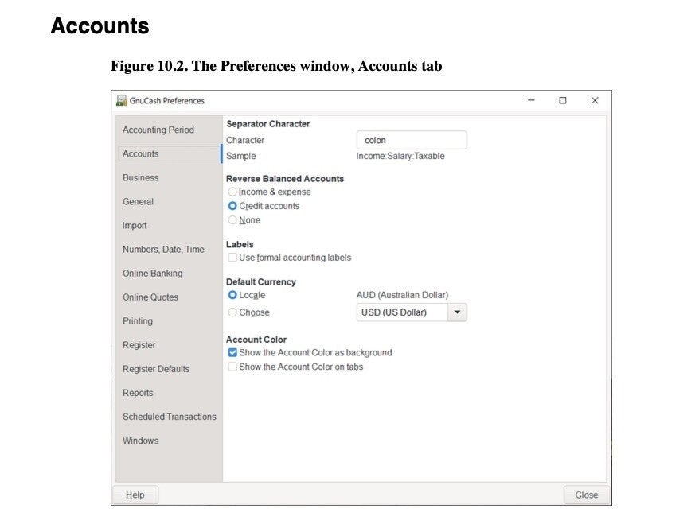
Task: Select the Scheduled Transactions category
Action: (x=169, y=416)
